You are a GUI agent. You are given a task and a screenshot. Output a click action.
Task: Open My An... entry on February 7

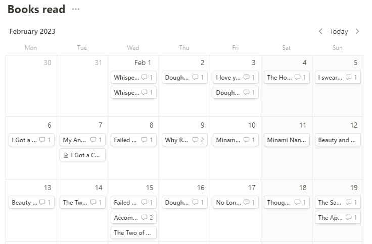pyautogui.click(x=74, y=140)
